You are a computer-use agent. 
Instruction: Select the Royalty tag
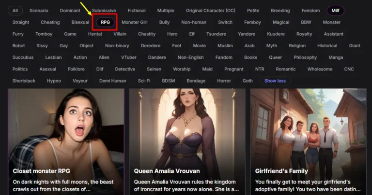coord(304,34)
